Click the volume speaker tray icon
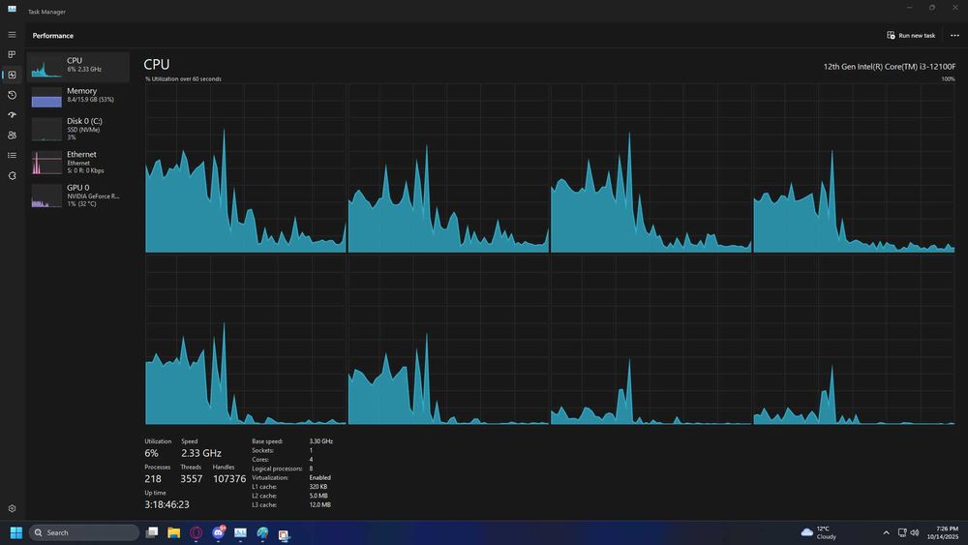 [x=915, y=532]
